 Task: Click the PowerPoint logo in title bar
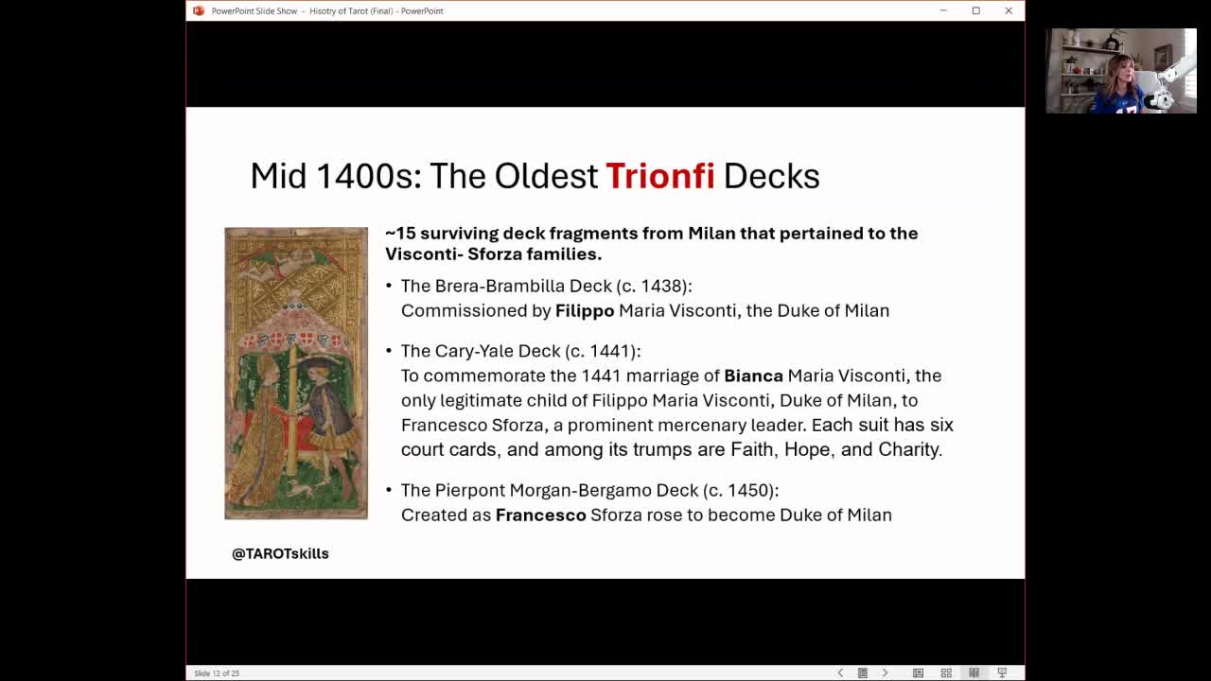[199, 10]
